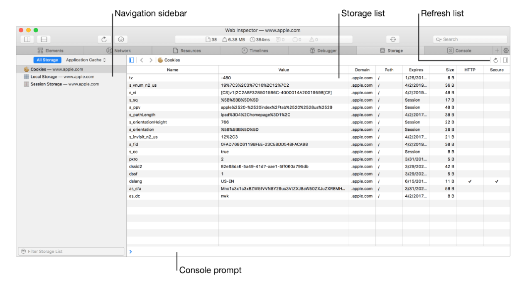Click the 384ms load time indicator

260,40
